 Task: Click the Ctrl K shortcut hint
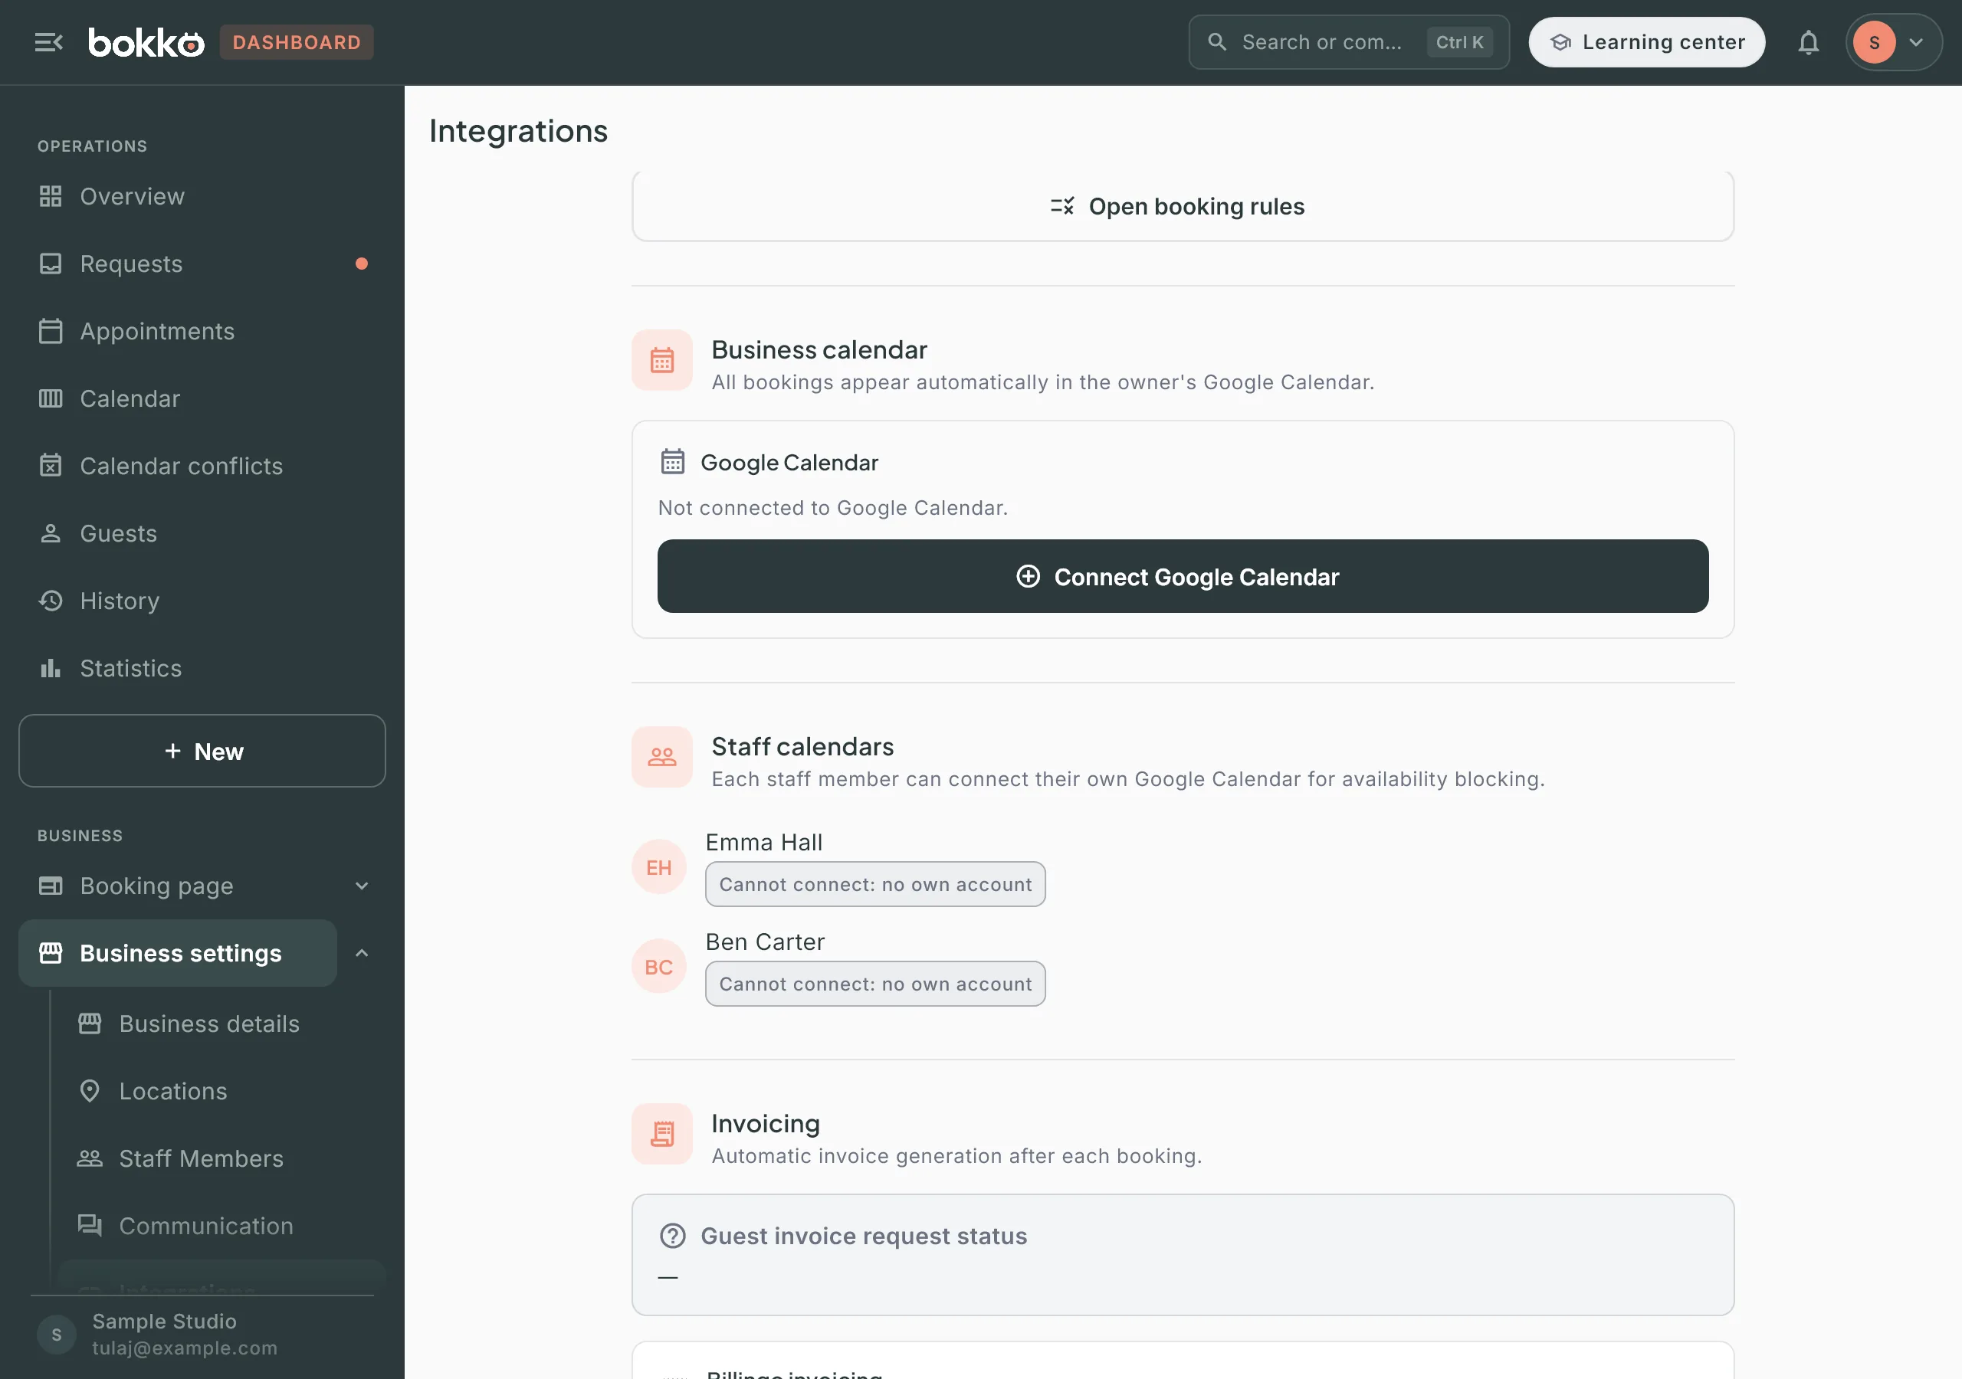click(1459, 42)
